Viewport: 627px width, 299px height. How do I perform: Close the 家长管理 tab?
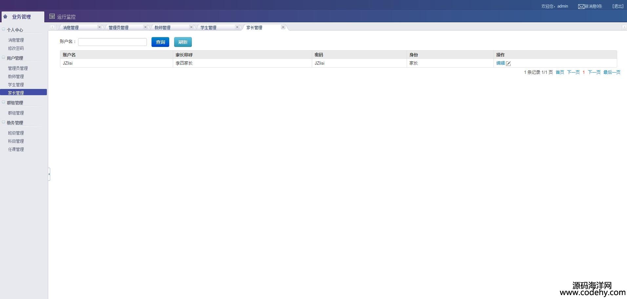tap(283, 27)
